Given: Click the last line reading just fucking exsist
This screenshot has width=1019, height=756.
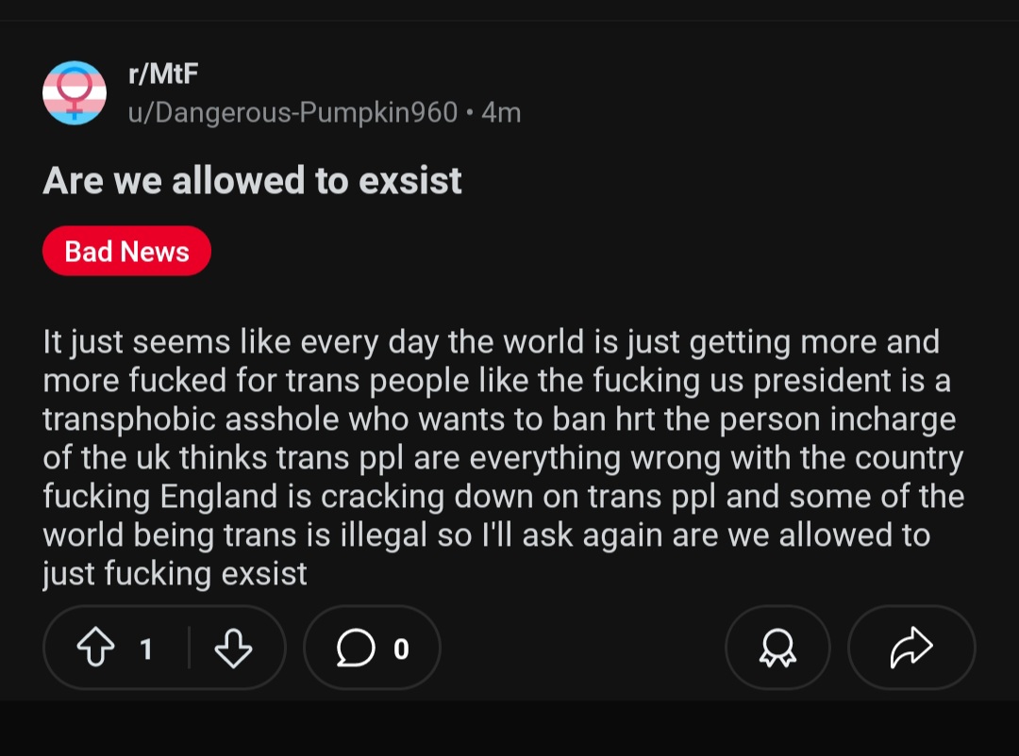Looking at the screenshot, I should (175, 573).
